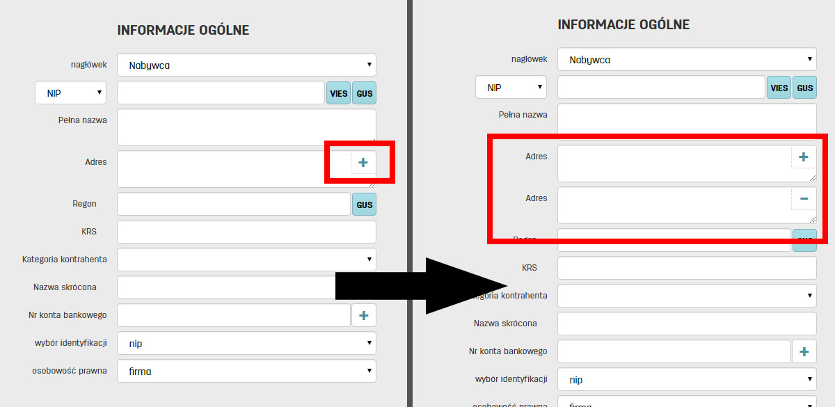The image size is (835, 407).
Task: Click the Nabywca dropdown in the right panel
Action: [687, 59]
